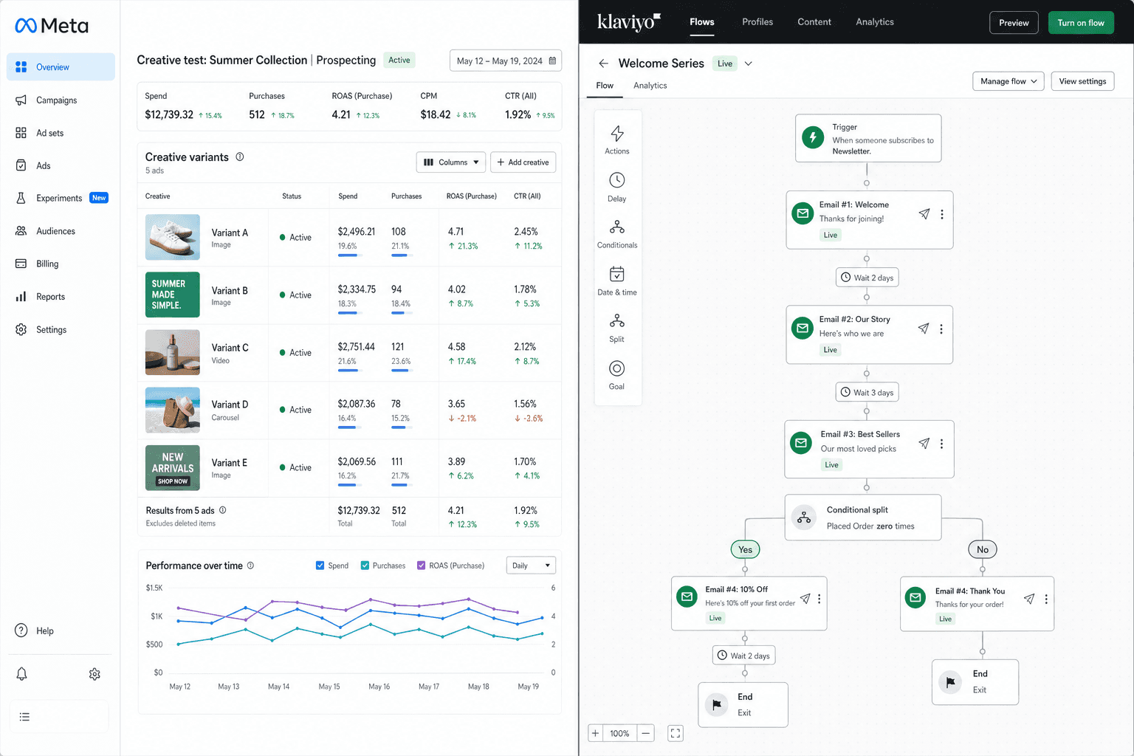
Task: Click the notifications bell icon
Action: (x=21, y=673)
